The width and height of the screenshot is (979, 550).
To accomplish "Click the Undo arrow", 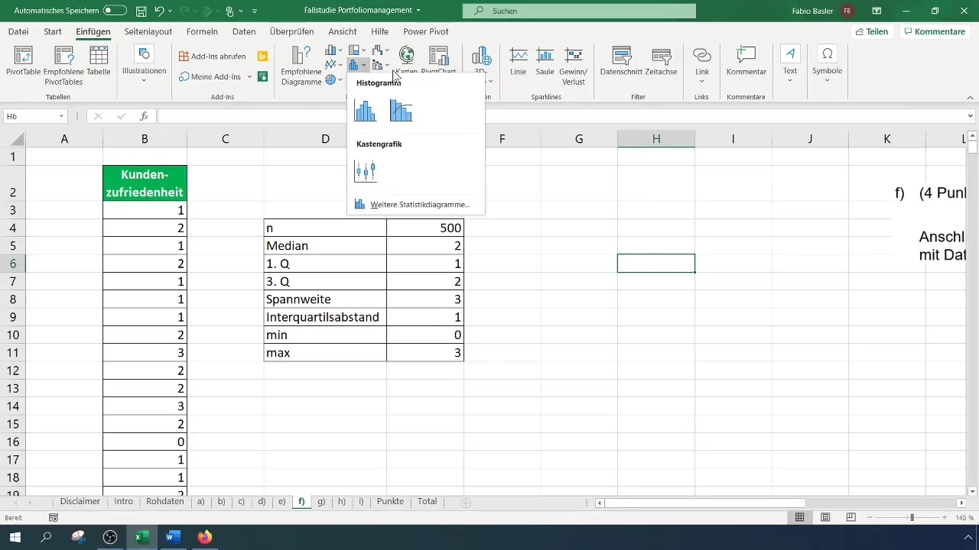I will [159, 11].
